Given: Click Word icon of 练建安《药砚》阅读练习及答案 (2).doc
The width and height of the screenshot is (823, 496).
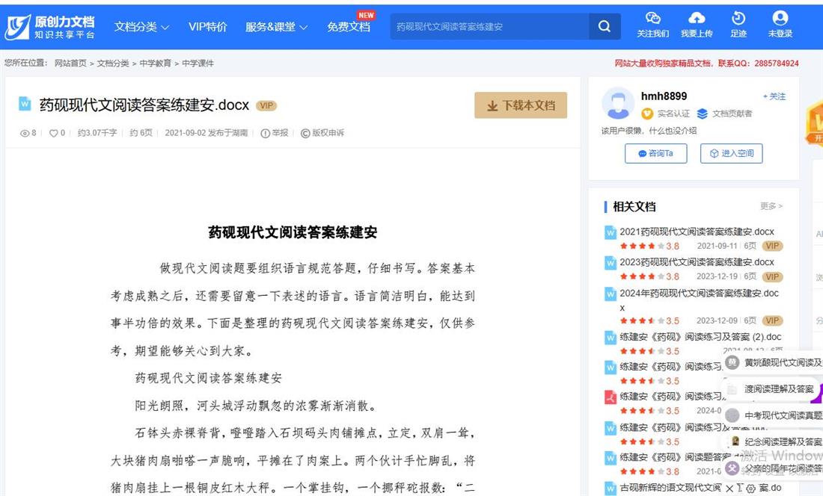Looking at the screenshot, I should 610,338.
